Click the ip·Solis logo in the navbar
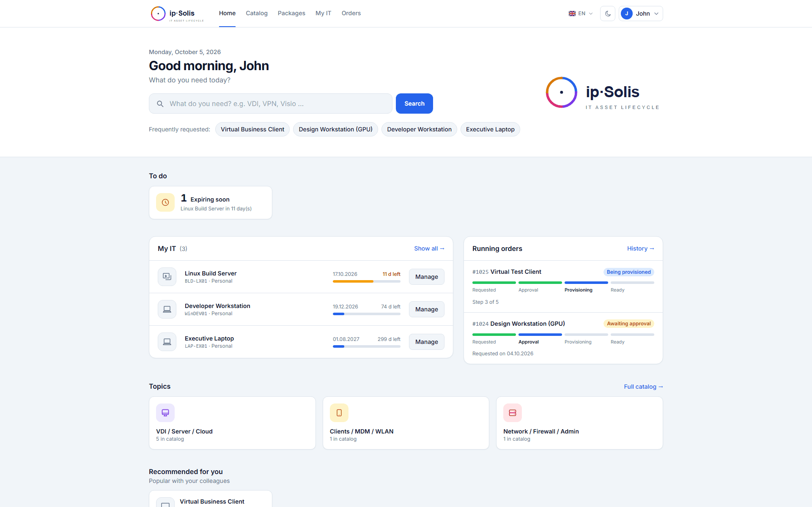812x507 pixels. (x=178, y=14)
